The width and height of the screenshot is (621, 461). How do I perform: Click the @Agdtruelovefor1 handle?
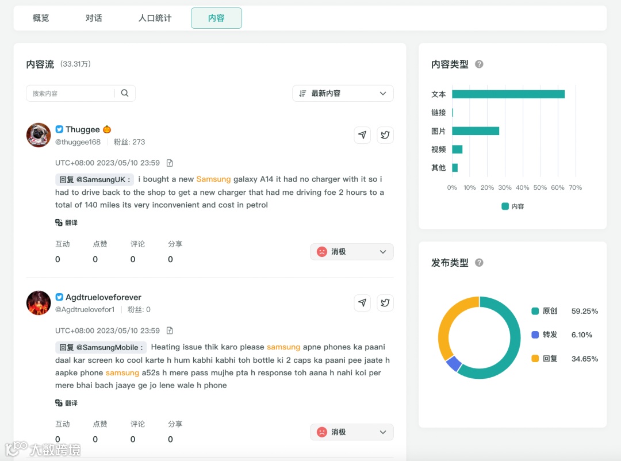pos(85,309)
